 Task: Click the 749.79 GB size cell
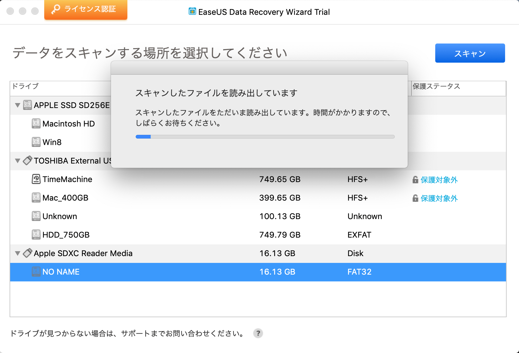tap(280, 235)
